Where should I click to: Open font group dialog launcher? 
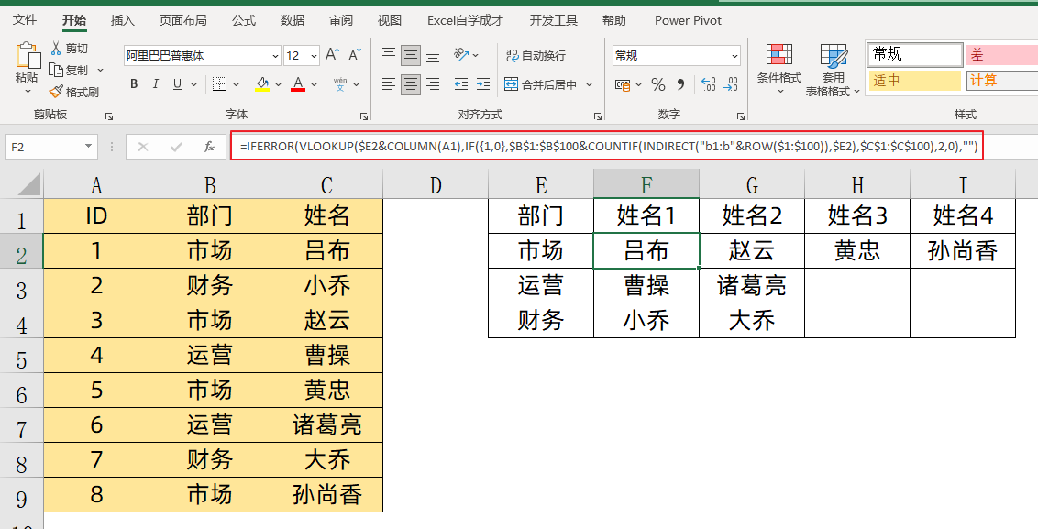coord(363,116)
